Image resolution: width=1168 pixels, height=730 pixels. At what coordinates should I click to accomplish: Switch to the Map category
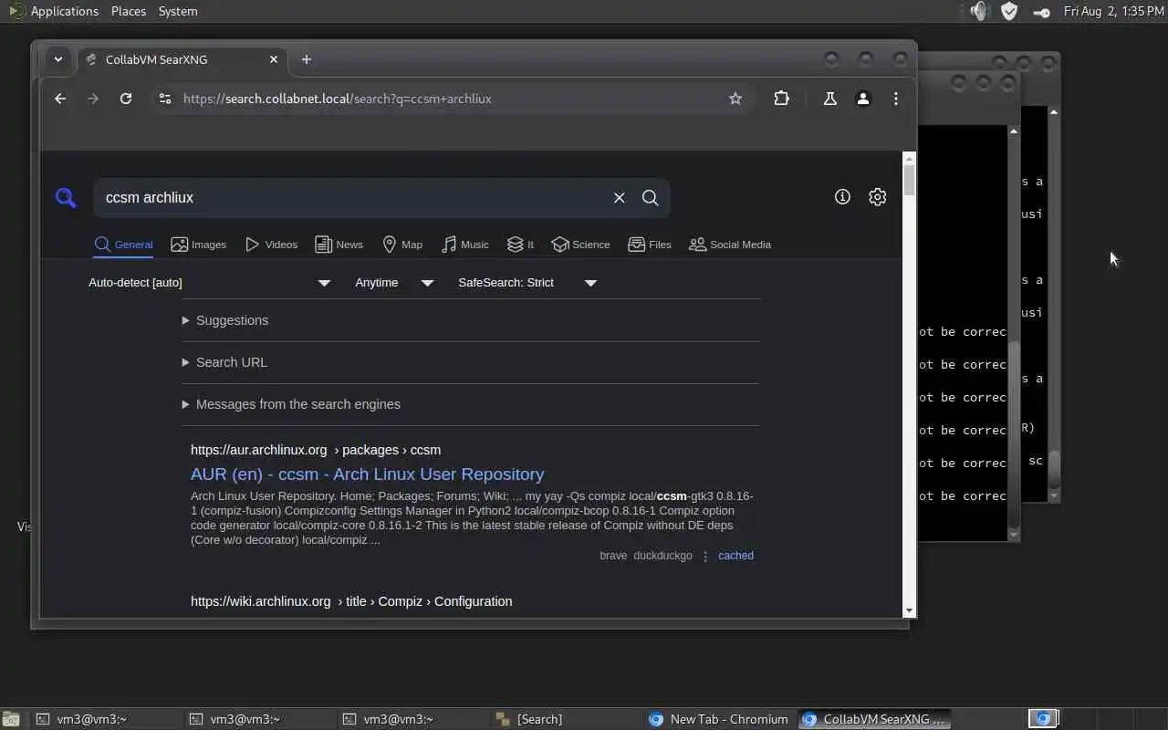tap(402, 245)
